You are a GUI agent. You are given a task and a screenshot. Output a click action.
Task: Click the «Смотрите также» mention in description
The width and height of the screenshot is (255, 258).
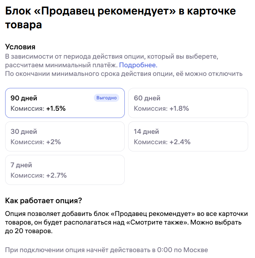pos(157,222)
